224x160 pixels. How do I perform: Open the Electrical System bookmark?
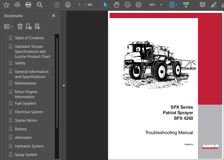coord(29,112)
